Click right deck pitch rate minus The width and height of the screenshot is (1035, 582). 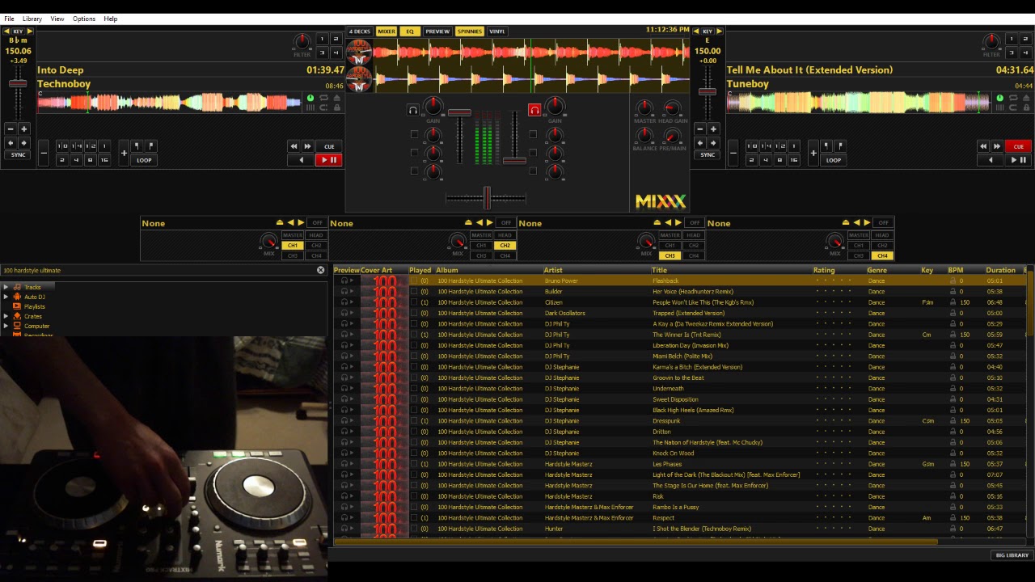pyautogui.click(x=700, y=129)
